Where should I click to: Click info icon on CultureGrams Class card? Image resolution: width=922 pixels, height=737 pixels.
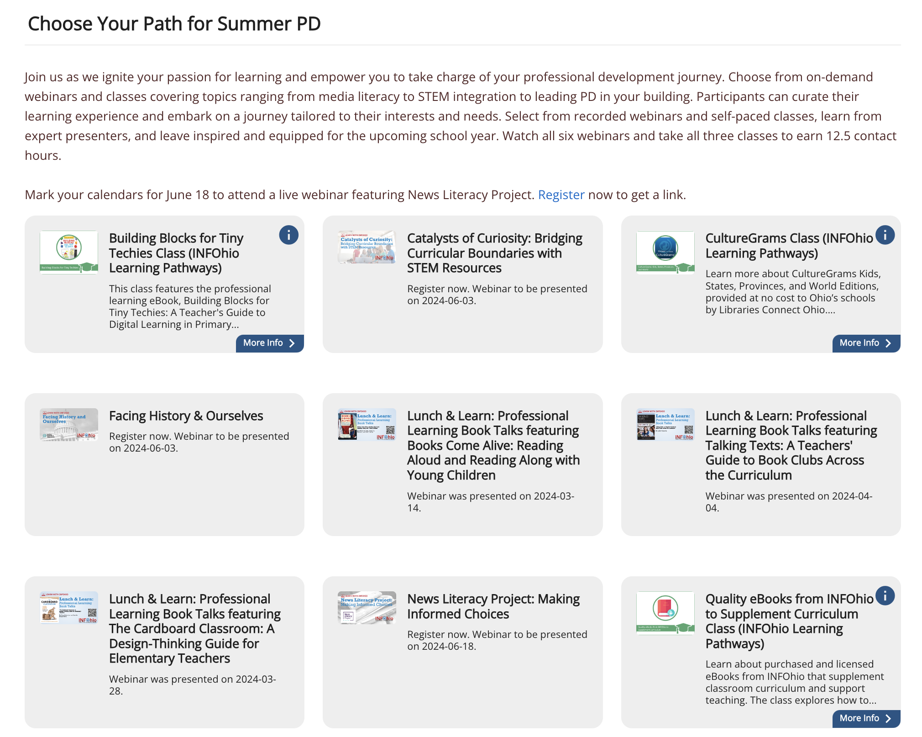(x=885, y=235)
